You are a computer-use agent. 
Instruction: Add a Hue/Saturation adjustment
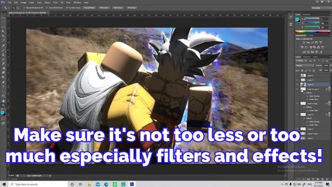click(x=302, y=47)
